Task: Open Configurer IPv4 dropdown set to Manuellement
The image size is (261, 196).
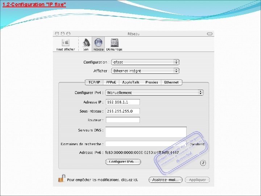Action: [x=154, y=93]
